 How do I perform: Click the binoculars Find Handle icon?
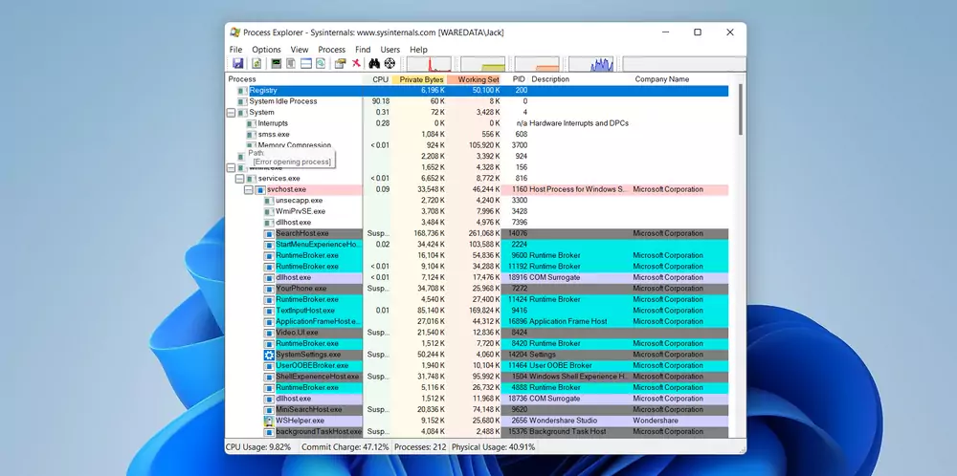pyautogui.click(x=374, y=63)
